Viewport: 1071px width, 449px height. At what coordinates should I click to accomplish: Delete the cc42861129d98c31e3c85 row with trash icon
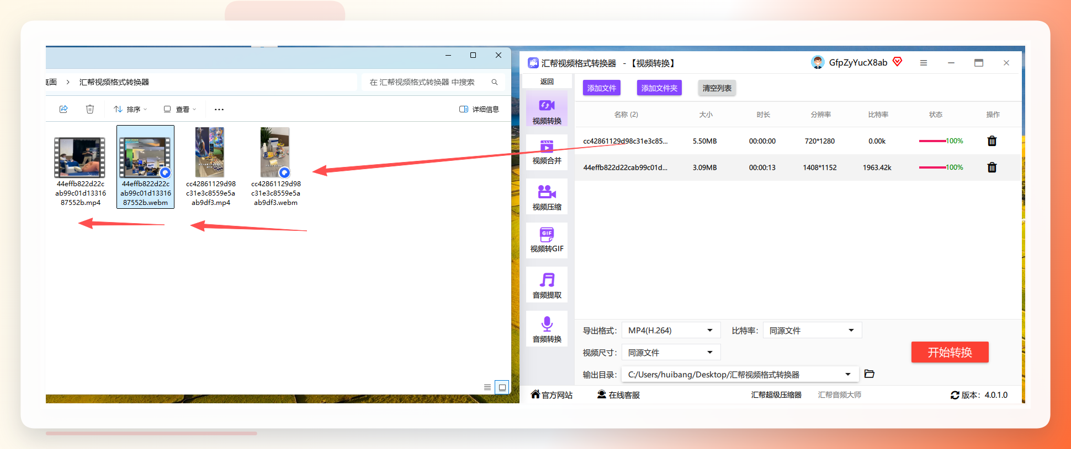click(x=992, y=141)
